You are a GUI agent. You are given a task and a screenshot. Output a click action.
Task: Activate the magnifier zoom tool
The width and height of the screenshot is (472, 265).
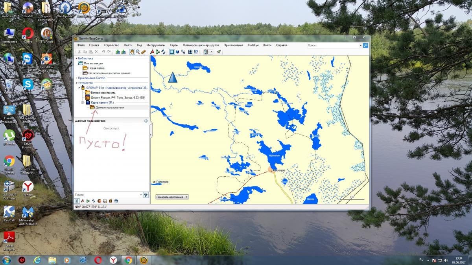coord(138,52)
